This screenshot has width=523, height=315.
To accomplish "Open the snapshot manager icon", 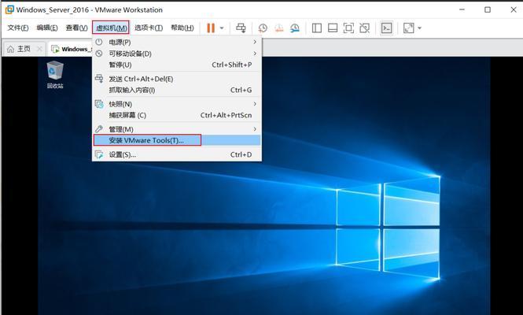I will 295,28.
